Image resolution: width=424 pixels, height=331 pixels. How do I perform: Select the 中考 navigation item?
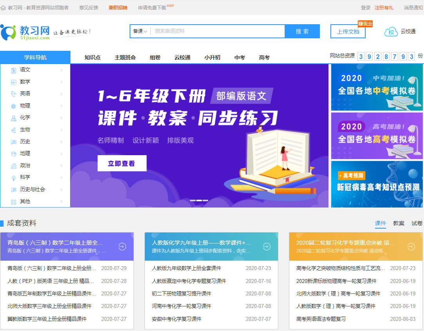[240, 57]
